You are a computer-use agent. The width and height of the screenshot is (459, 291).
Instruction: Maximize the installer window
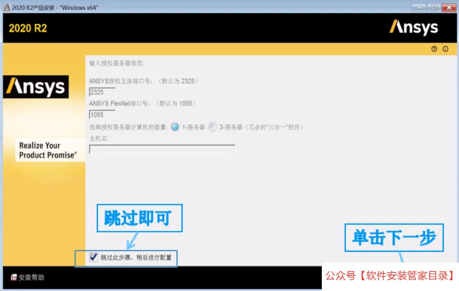[x=434, y=8]
